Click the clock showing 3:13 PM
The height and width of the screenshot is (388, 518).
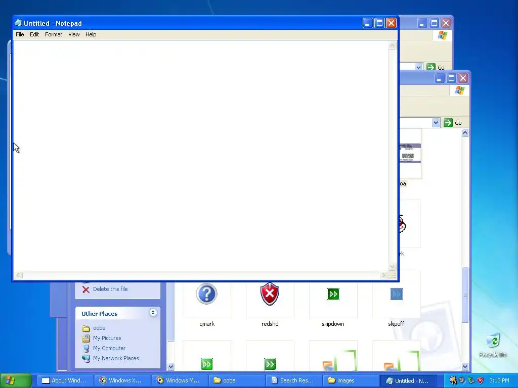(499, 380)
